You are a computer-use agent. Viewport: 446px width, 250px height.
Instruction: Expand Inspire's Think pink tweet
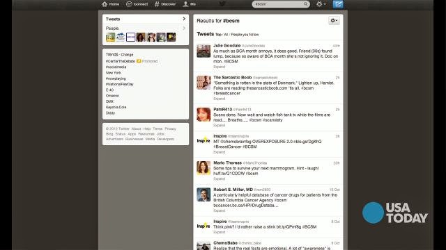pos(219,232)
